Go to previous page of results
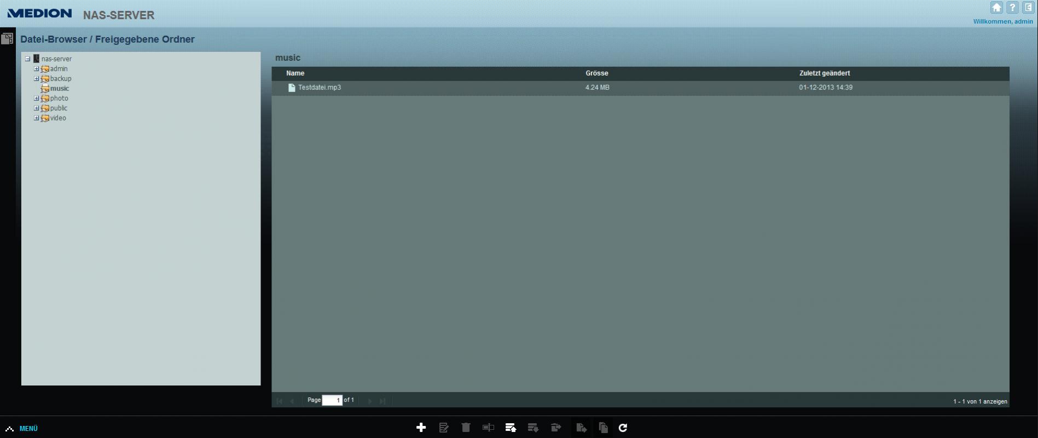This screenshot has width=1038, height=438. 292,401
